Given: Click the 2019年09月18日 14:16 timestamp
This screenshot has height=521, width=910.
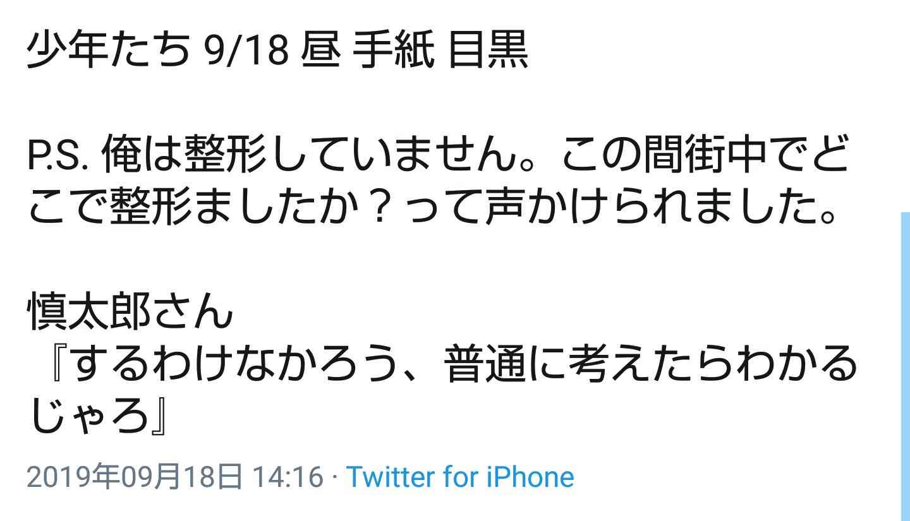Looking at the screenshot, I should click(175, 477).
